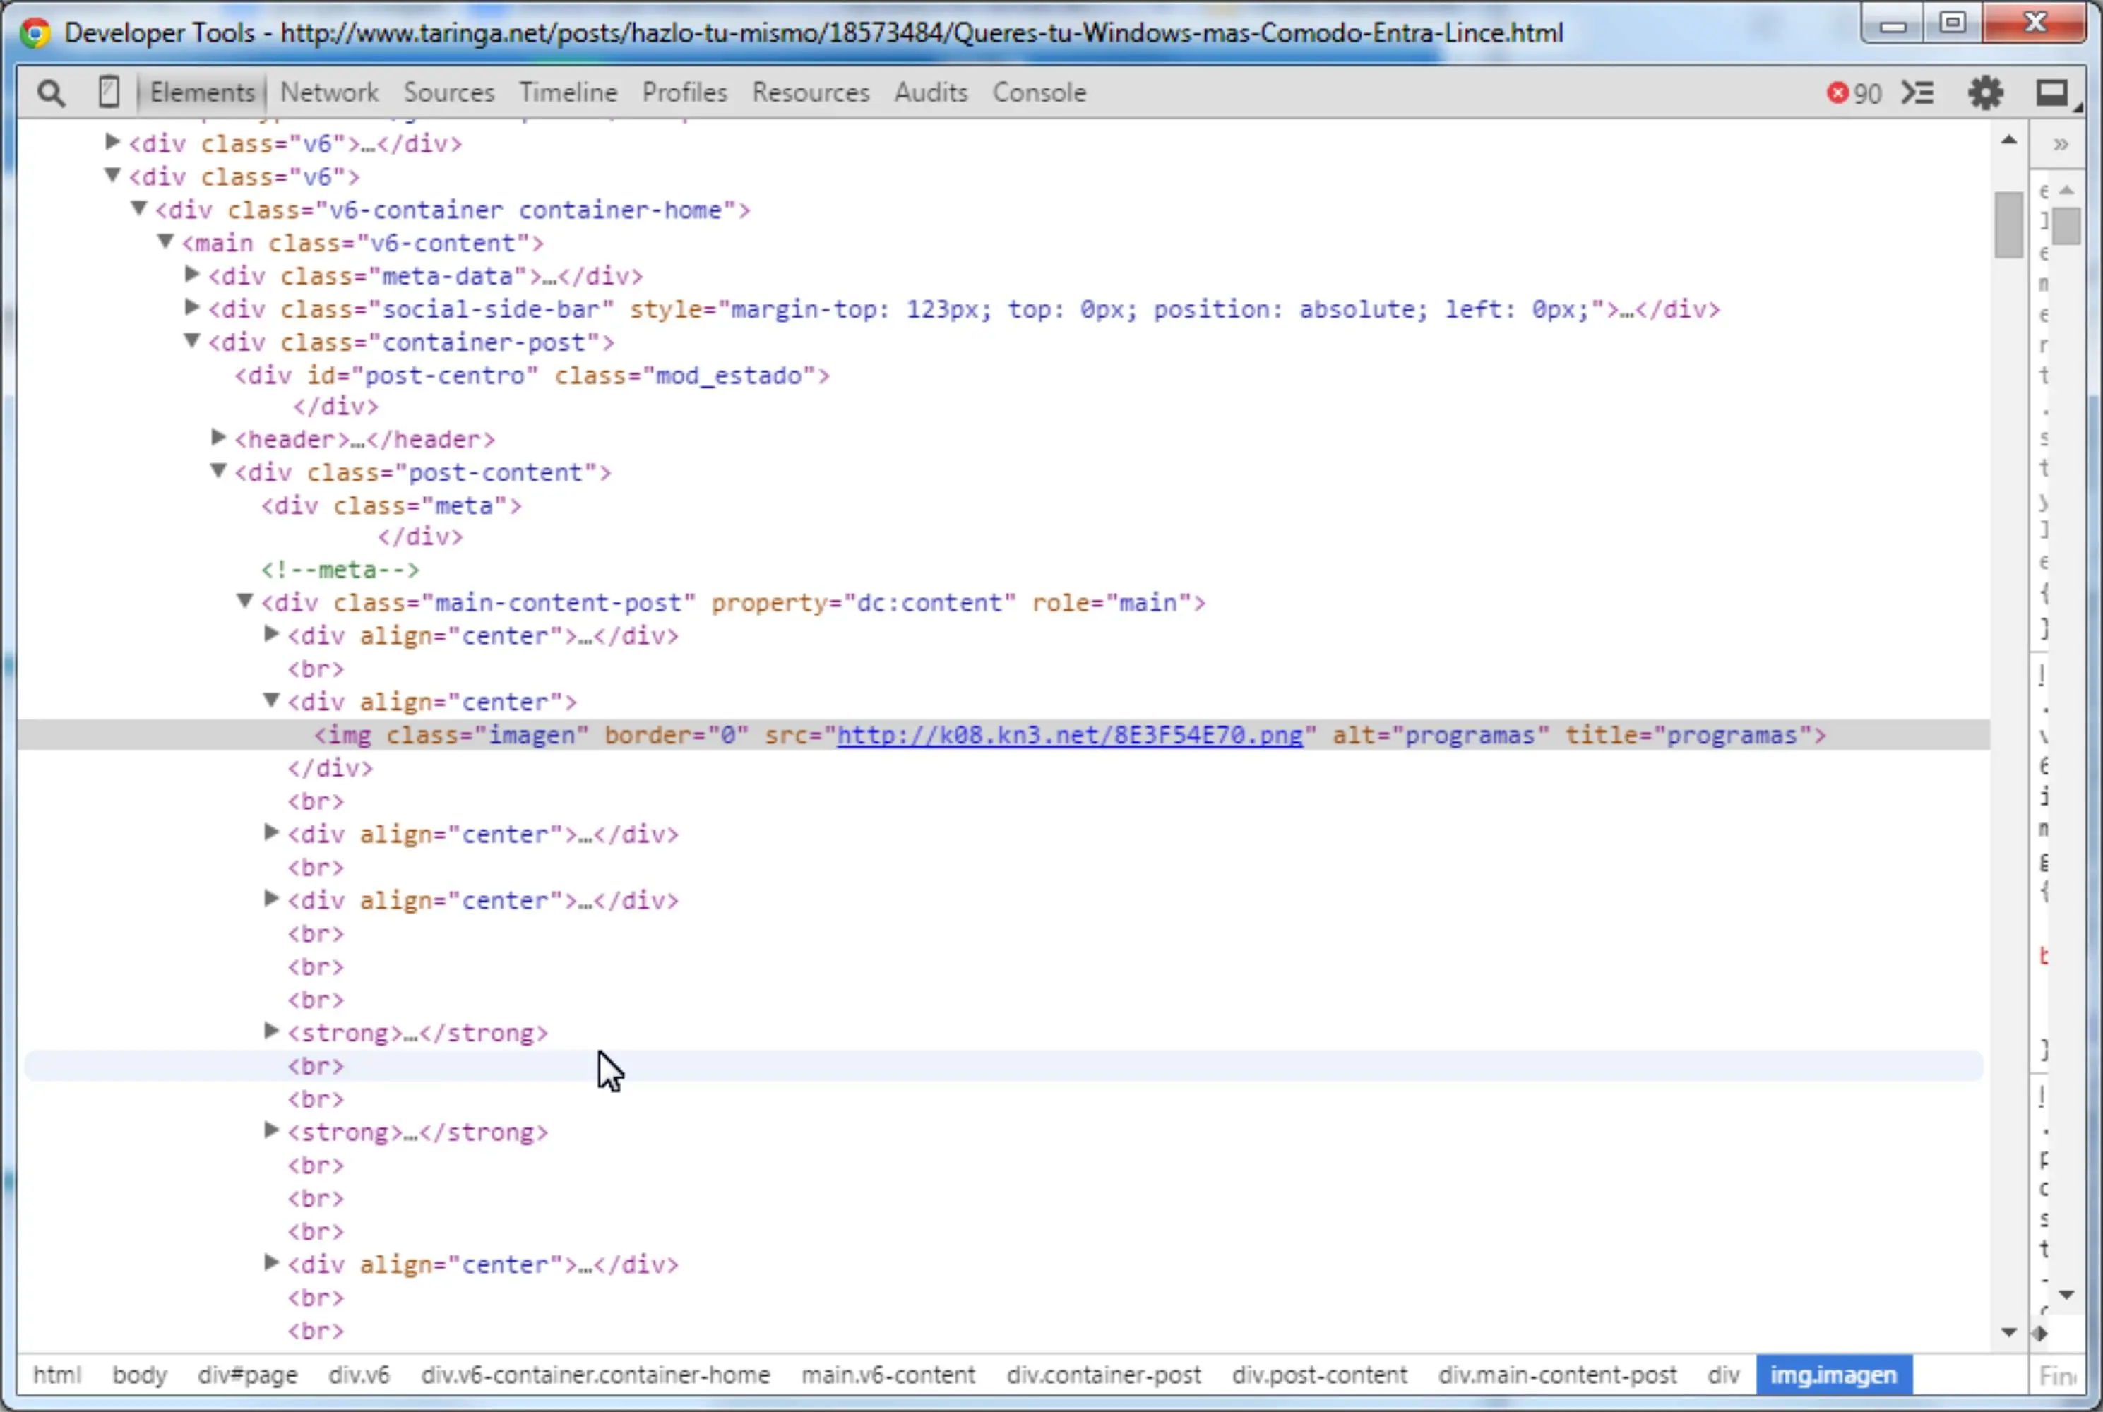Collapse the main v6-content node
This screenshot has width=2103, height=1412.
pos(166,241)
